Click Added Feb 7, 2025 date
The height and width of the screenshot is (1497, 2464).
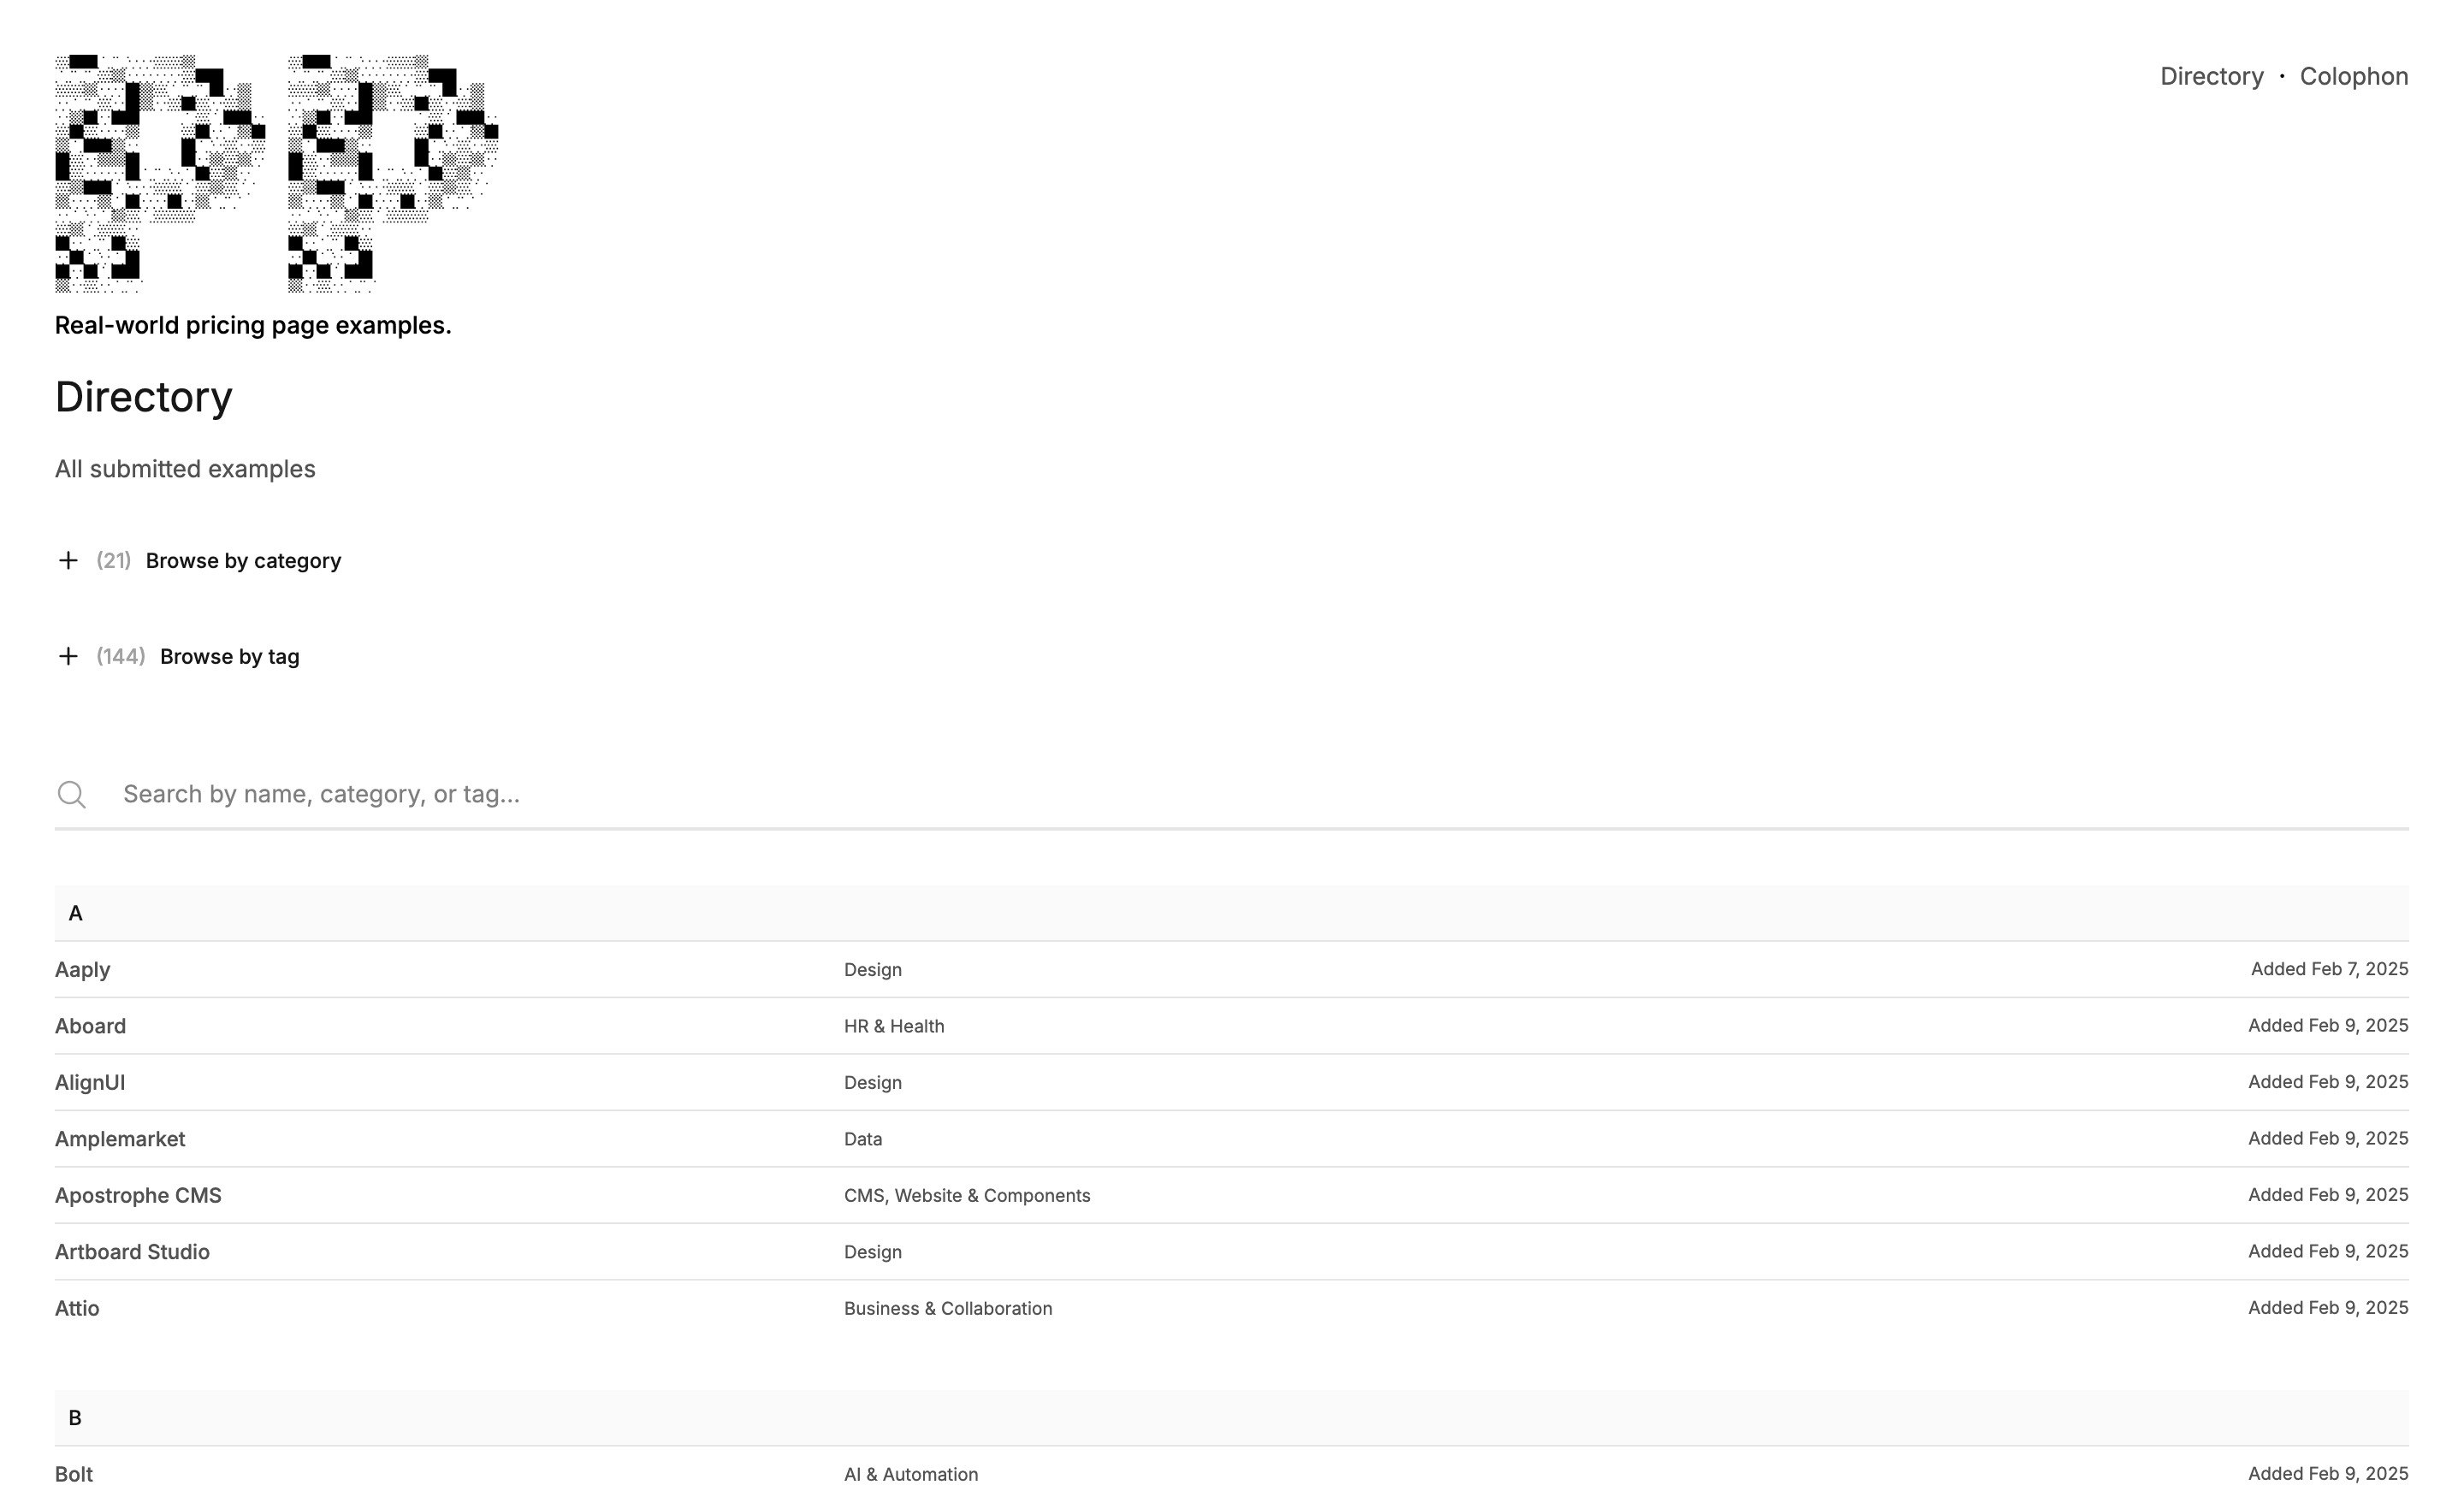[2329, 969]
